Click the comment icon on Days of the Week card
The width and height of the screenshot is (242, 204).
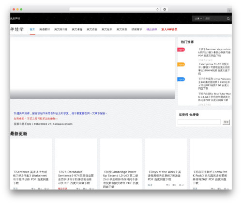pyautogui.click(x=174, y=185)
